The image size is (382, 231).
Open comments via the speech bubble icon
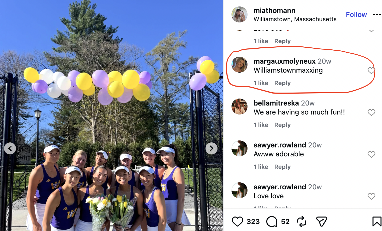point(272,222)
